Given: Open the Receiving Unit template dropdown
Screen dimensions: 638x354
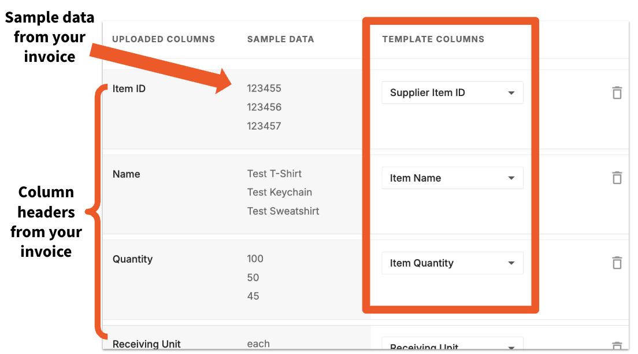Looking at the screenshot, I should [452, 346].
